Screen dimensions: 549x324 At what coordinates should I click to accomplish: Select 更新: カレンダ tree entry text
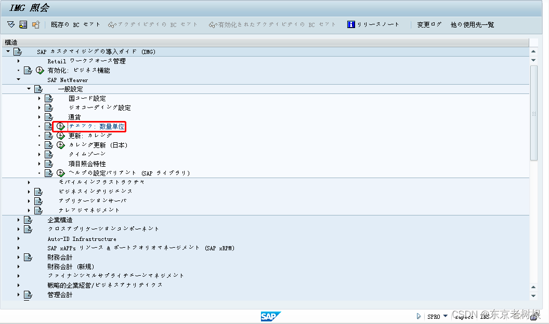click(90, 136)
